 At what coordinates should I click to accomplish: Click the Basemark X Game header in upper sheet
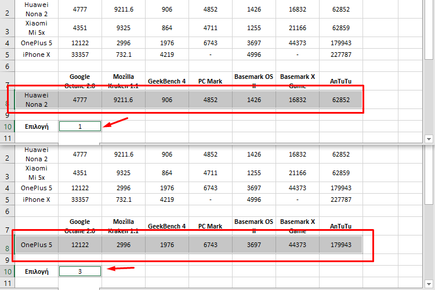(298, 81)
